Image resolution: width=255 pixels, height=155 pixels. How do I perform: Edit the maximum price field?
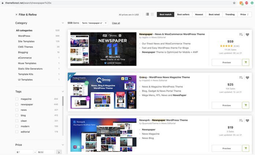coord(46,152)
